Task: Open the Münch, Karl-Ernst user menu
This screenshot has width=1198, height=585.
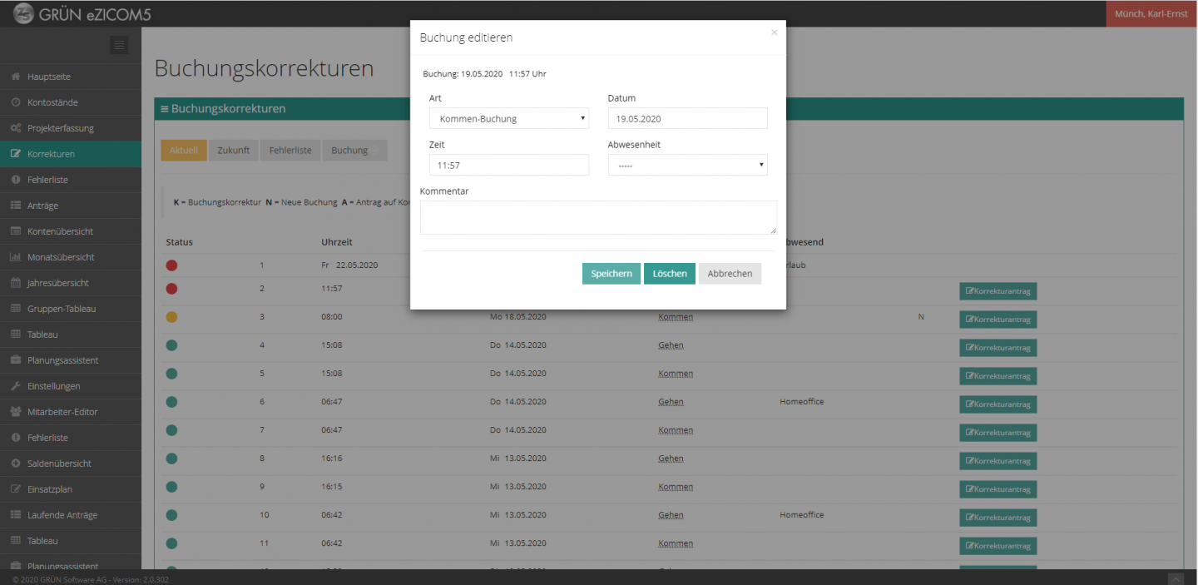Action: pyautogui.click(x=1151, y=14)
